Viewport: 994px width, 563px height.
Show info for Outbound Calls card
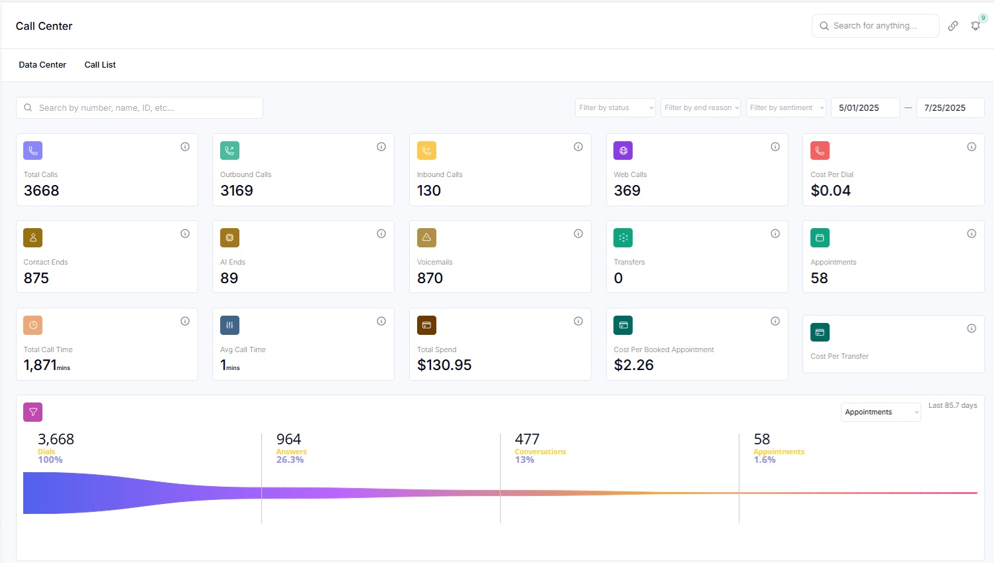tap(381, 147)
